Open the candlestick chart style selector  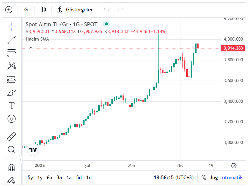pyautogui.click(x=43, y=9)
